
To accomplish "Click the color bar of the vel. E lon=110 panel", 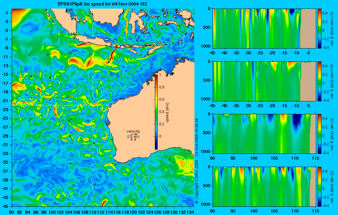I will point(319,29).
